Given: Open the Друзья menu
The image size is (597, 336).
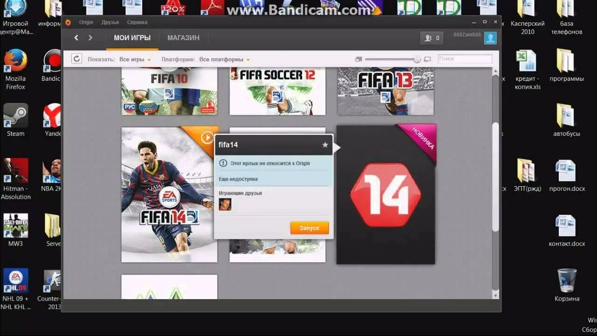Looking at the screenshot, I should pyautogui.click(x=110, y=22).
